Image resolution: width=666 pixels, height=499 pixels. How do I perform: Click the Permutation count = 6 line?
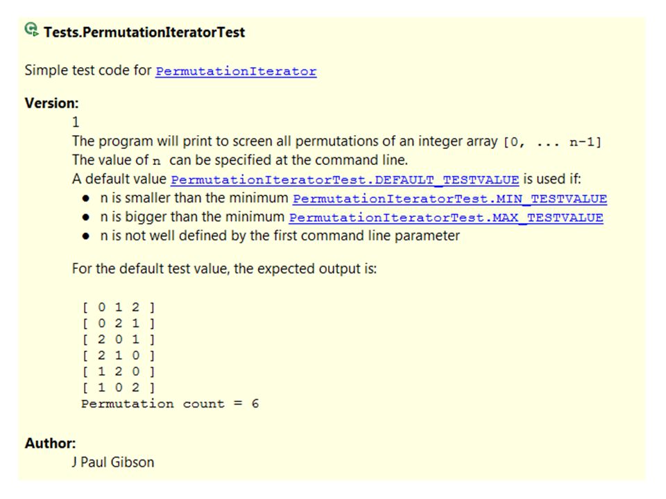click(x=170, y=403)
